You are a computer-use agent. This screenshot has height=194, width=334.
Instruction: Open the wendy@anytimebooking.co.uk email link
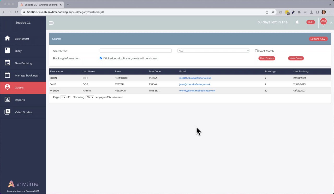pos(197,91)
